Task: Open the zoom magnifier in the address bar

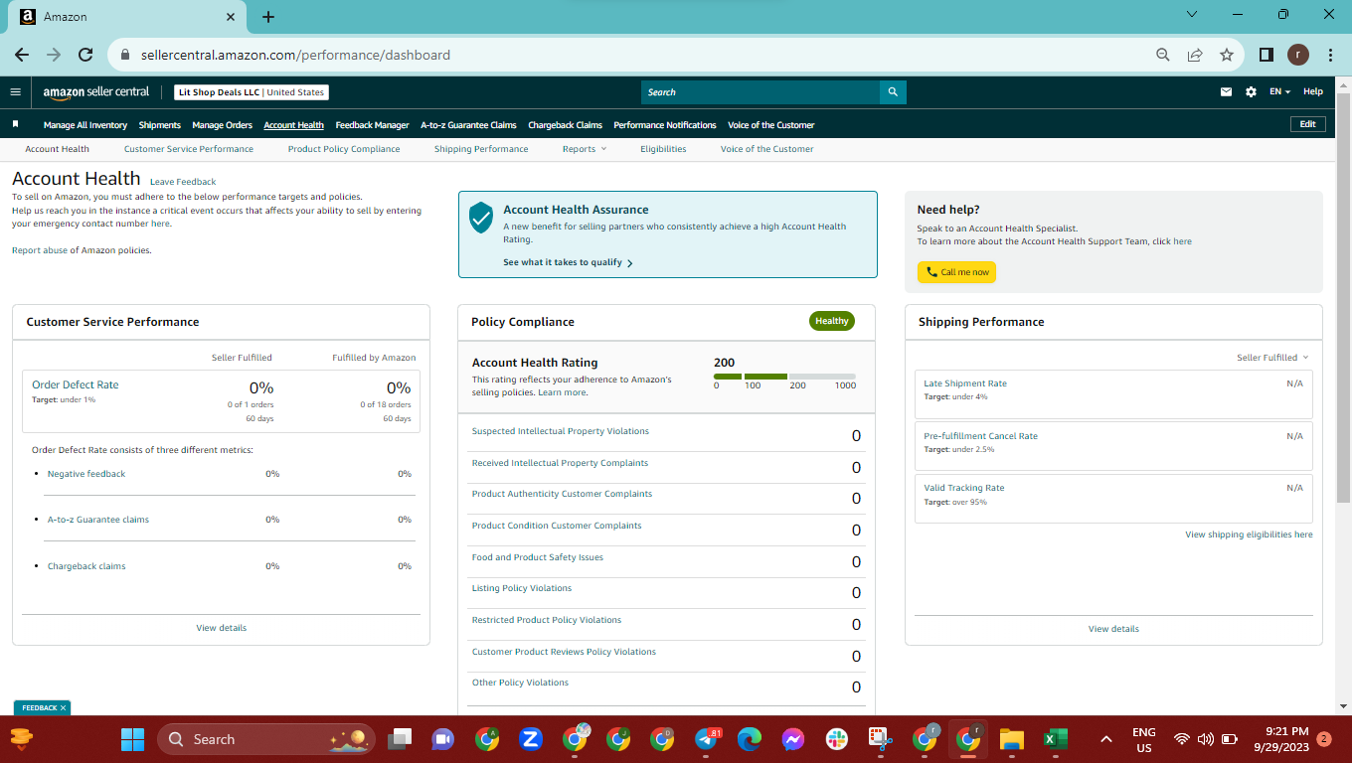Action: coord(1163,55)
